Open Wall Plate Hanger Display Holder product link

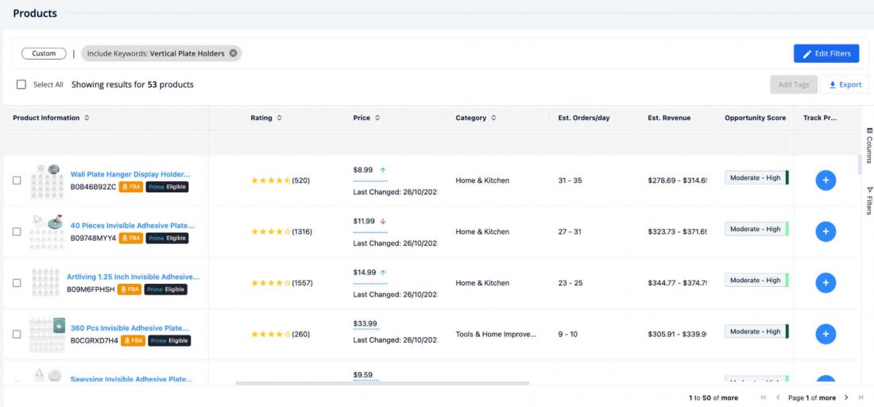point(130,175)
